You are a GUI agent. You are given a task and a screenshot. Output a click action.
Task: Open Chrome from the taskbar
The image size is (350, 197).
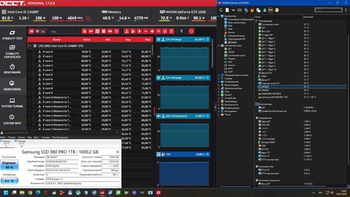pyautogui.click(x=30, y=193)
